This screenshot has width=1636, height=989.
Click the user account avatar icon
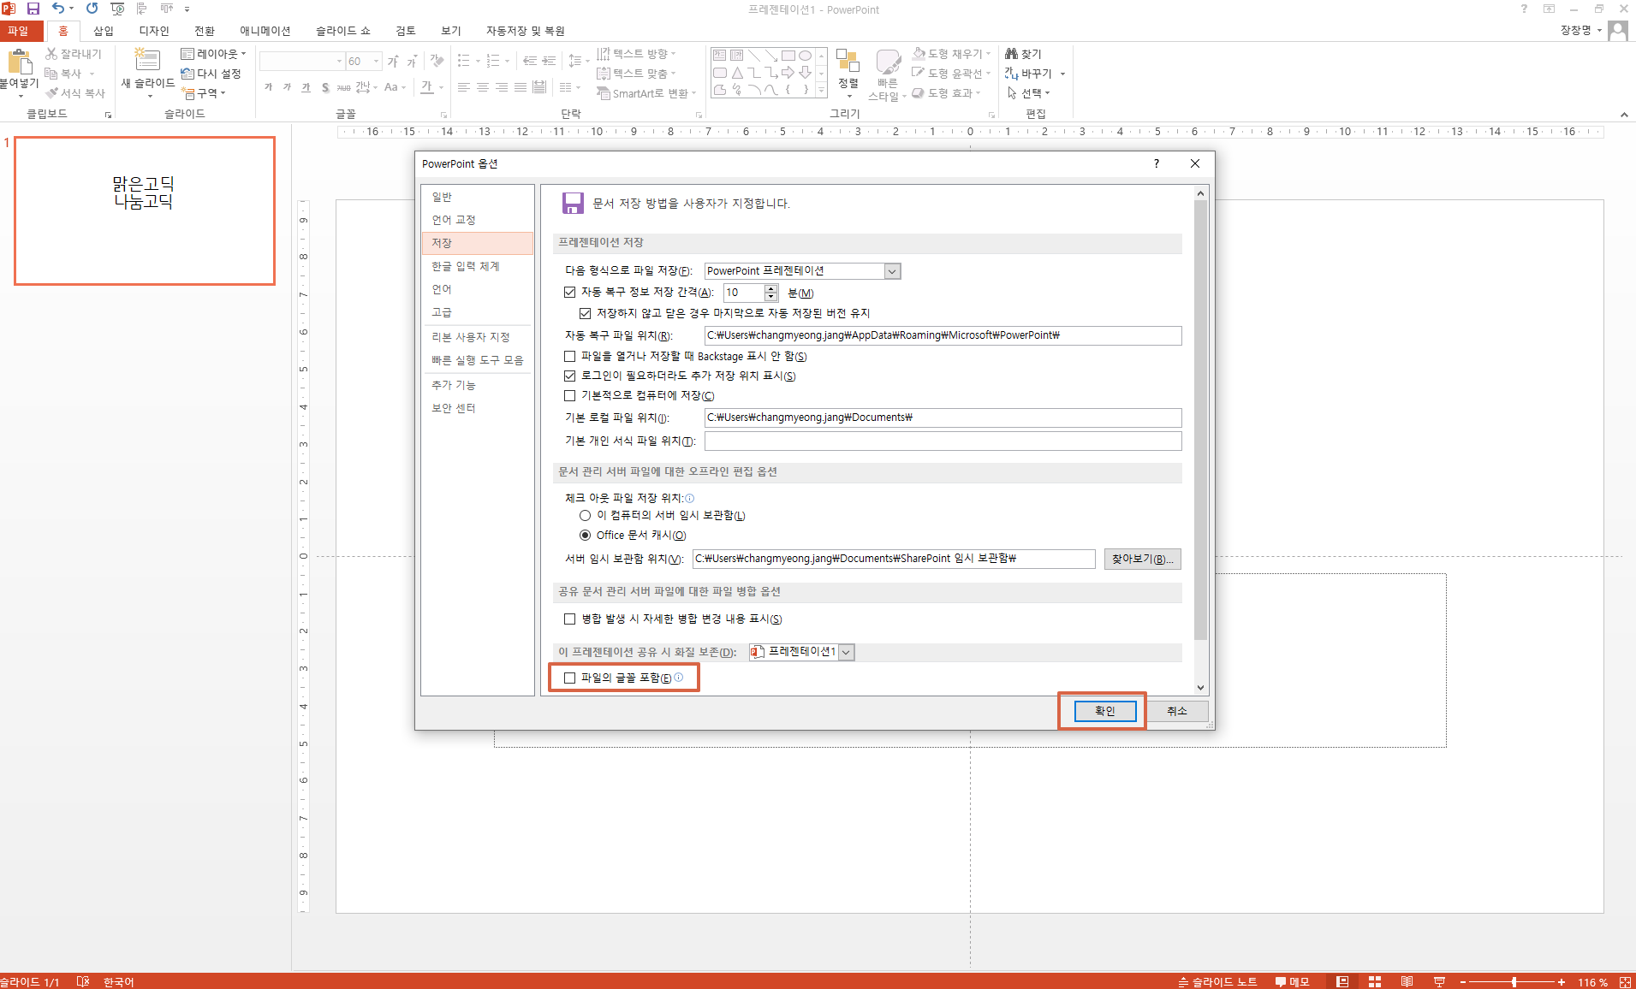point(1618,31)
